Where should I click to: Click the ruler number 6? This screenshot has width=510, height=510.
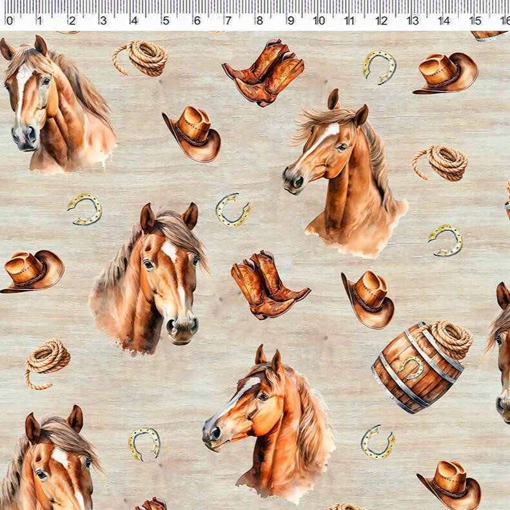(x=197, y=21)
